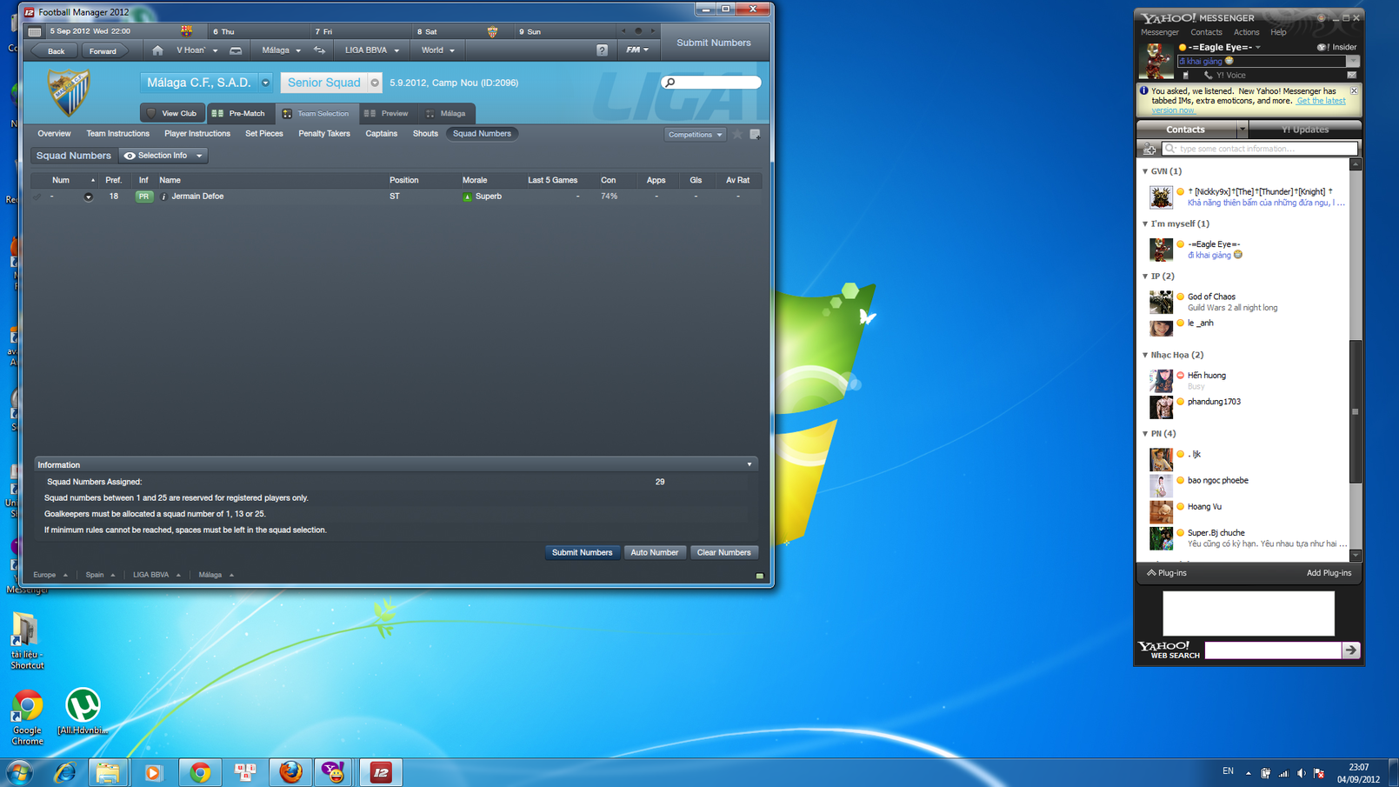
Task: Toggle the Selection Info view
Action: 163,156
